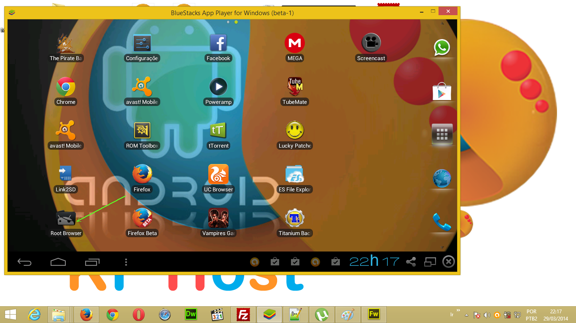Open Windows Start button
The height and width of the screenshot is (323, 576).
tap(10, 315)
